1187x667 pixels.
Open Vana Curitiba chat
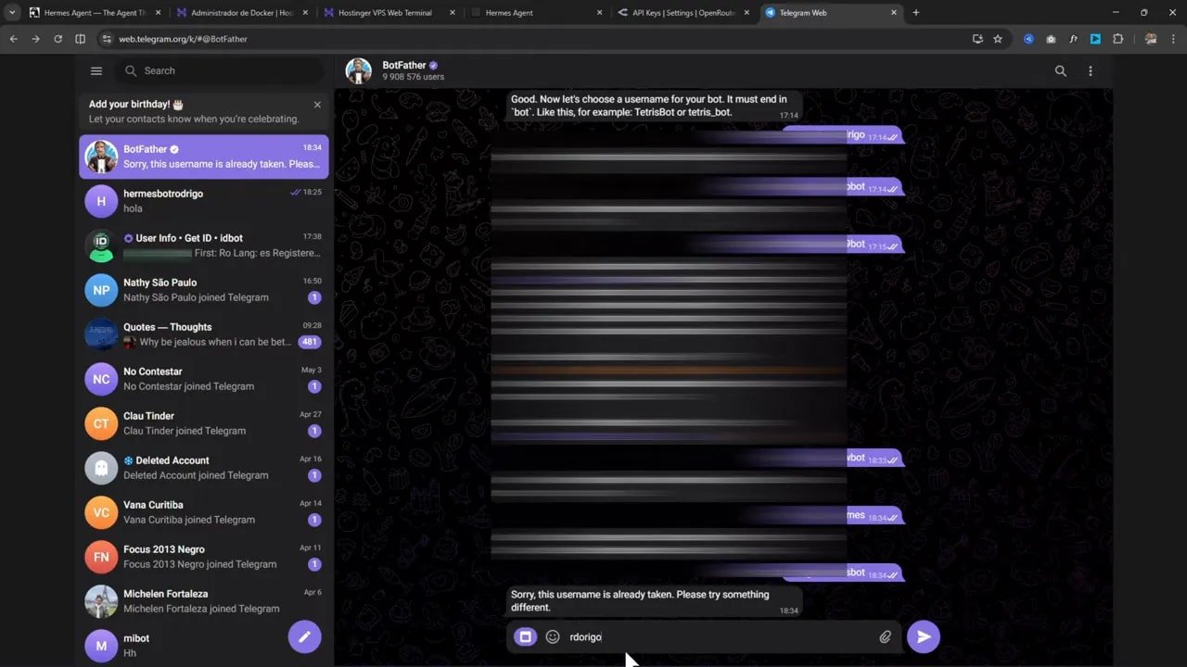point(204,512)
